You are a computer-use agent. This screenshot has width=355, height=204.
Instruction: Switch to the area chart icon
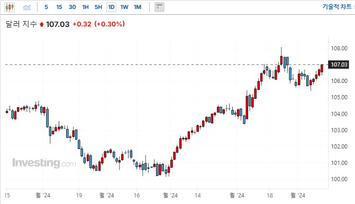tap(27, 7)
